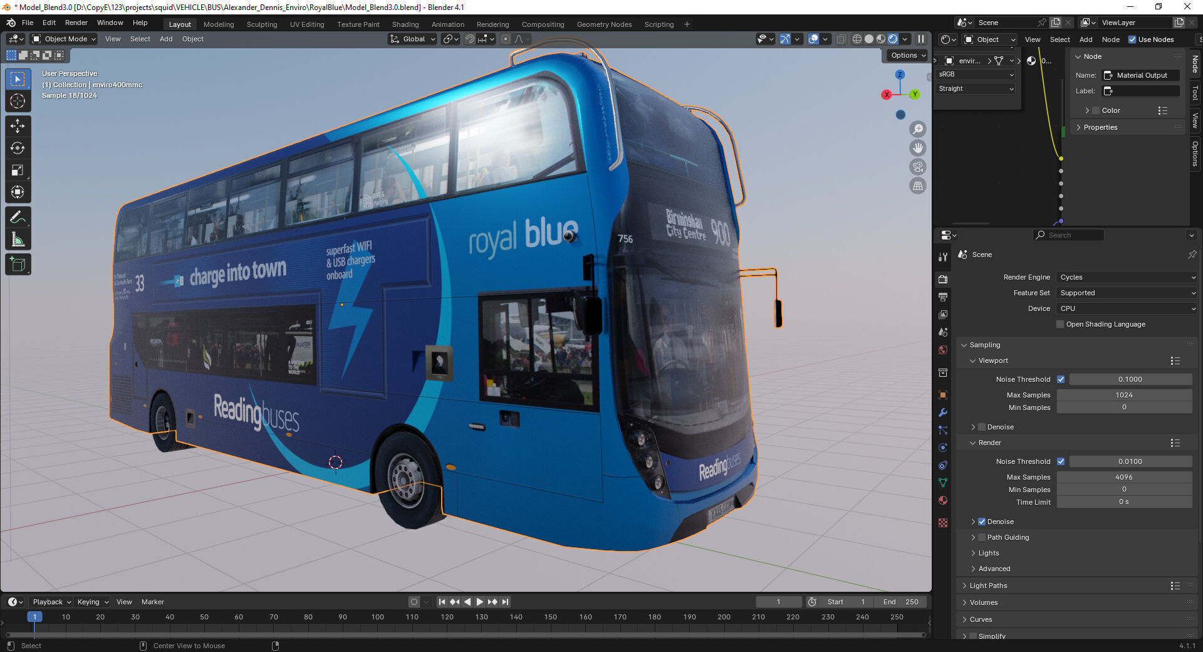Click Render Noise Threshold value 0.0100
Screen dimensions: 1203x652
[x=1130, y=461]
